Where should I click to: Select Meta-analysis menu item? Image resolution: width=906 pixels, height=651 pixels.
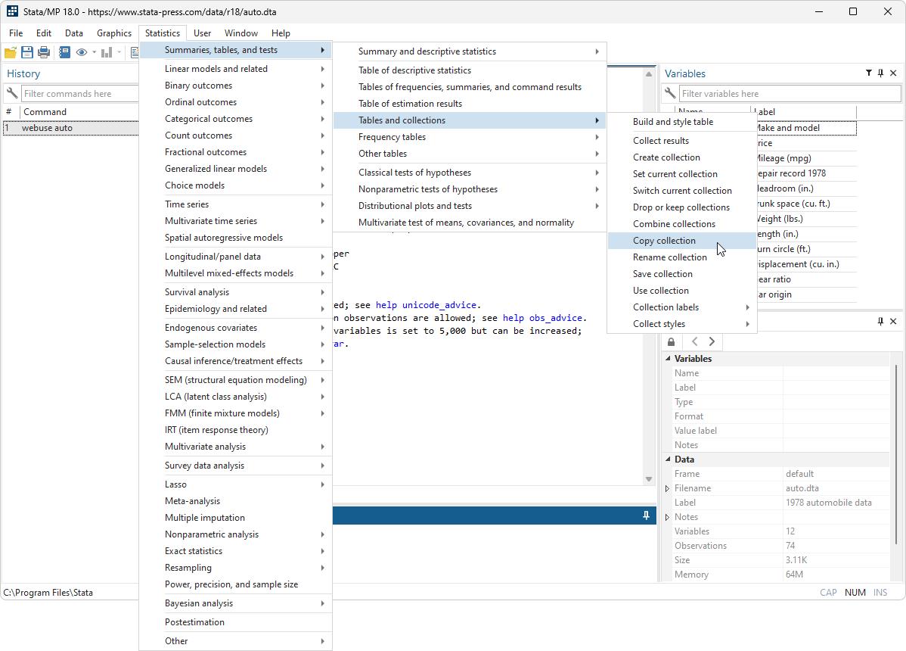[x=236, y=501]
